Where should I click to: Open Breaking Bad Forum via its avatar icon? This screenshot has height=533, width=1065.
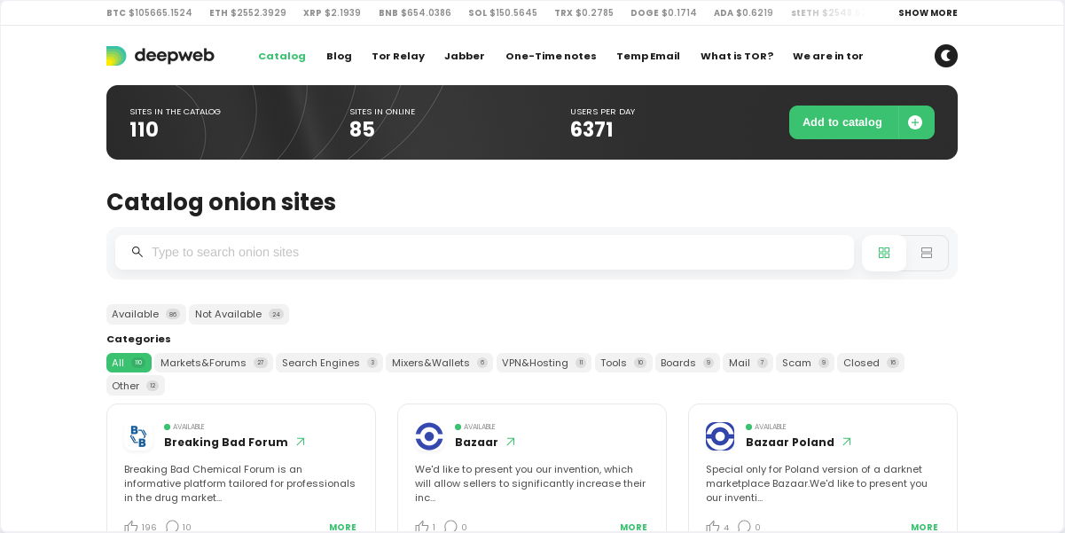click(x=138, y=436)
